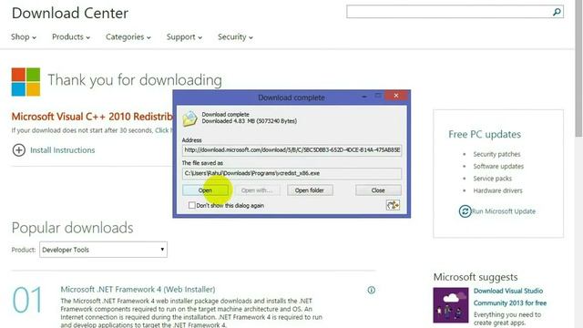This screenshot has width=583, height=328.
Task: Click the plus icon beside Install Instructions
Action: coord(19,150)
